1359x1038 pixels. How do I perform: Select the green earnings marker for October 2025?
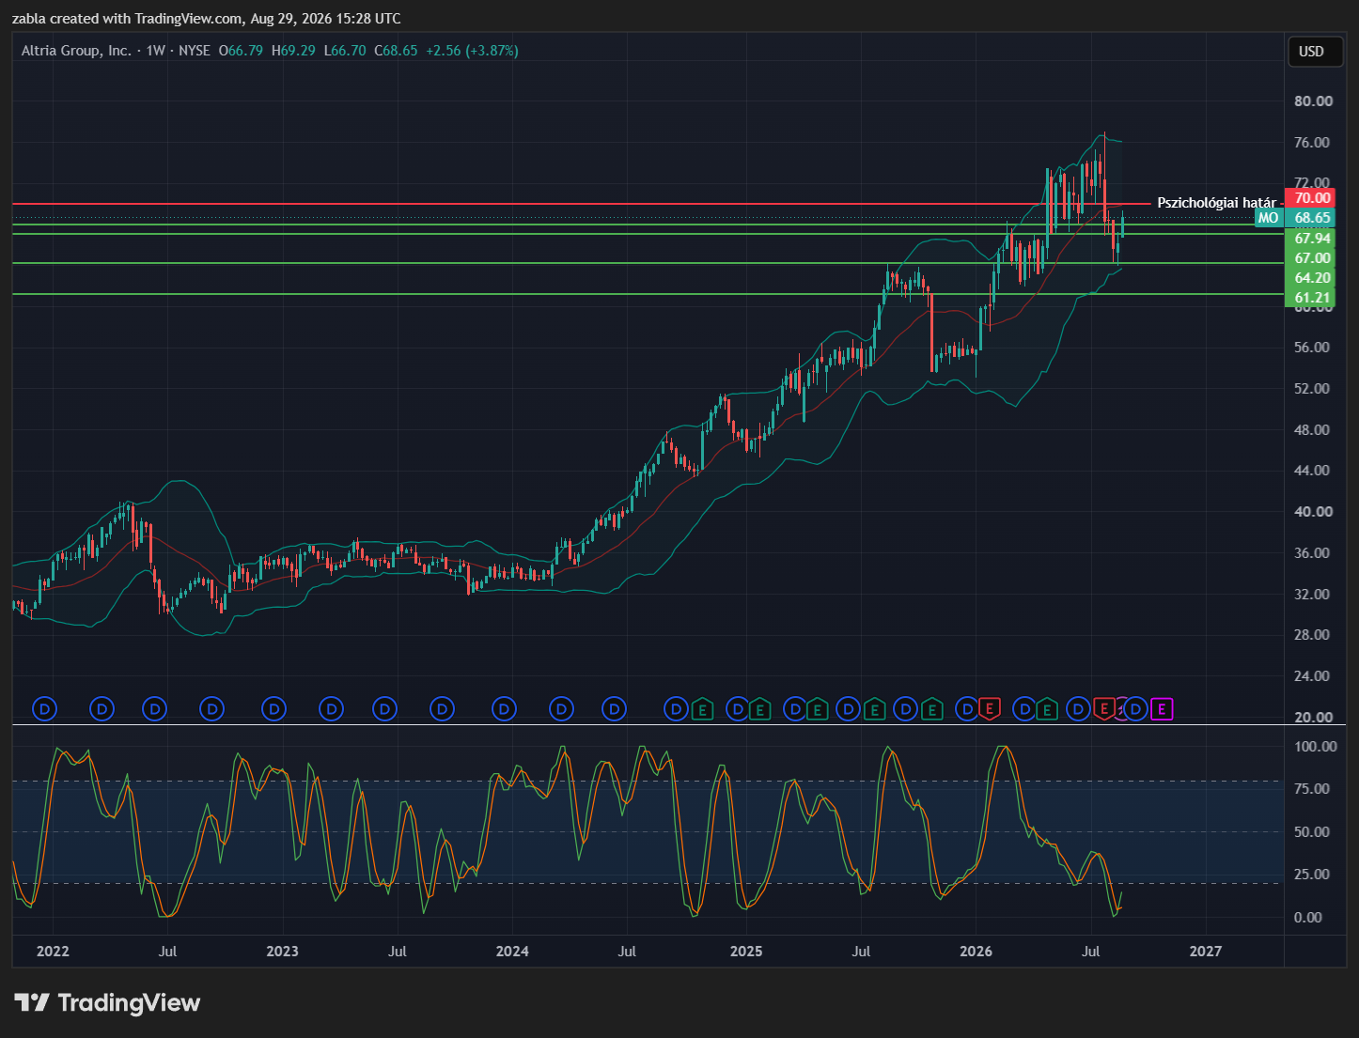(x=931, y=709)
